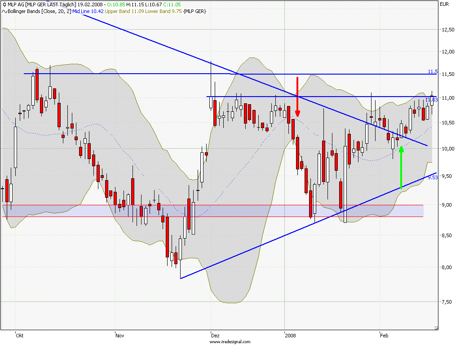Click the candlestick chart-type icon before MLP AG

tap(4, 4)
